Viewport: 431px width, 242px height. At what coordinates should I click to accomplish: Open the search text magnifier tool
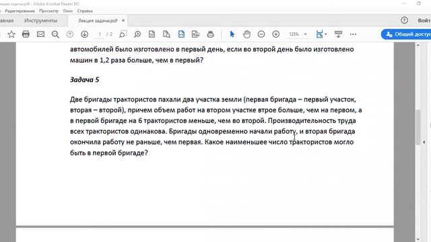coord(55,34)
